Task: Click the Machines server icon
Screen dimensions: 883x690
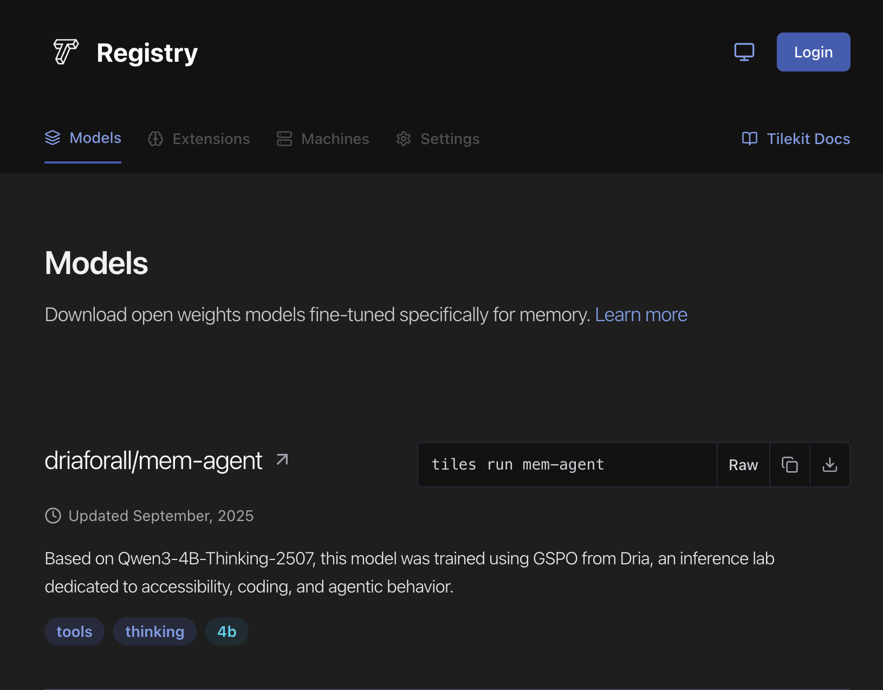Action: [284, 139]
